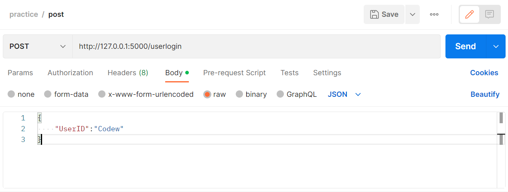Choose x-www-form-urlencoded body type
The width and height of the screenshot is (508, 192).
102,94
